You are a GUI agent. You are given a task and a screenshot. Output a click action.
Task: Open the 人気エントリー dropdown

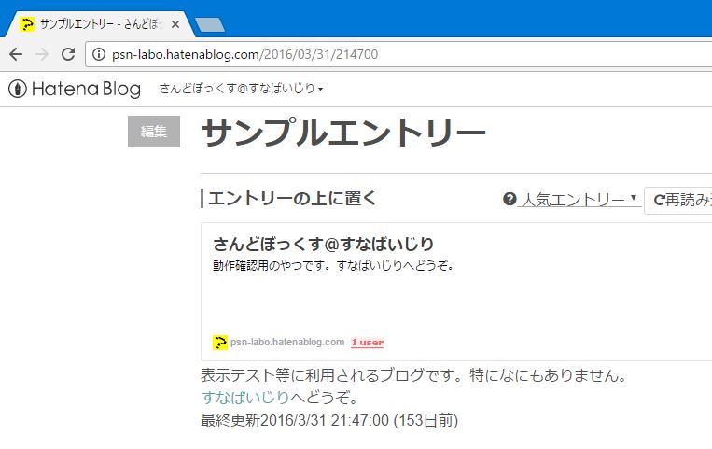tap(579, 199)
